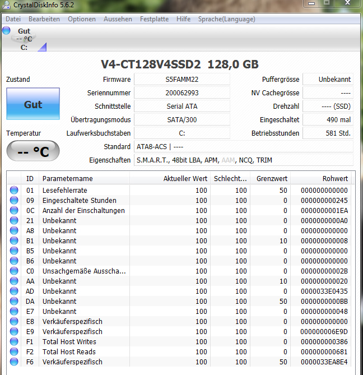Click the status orb for ID AD row

tap(14, 291)
